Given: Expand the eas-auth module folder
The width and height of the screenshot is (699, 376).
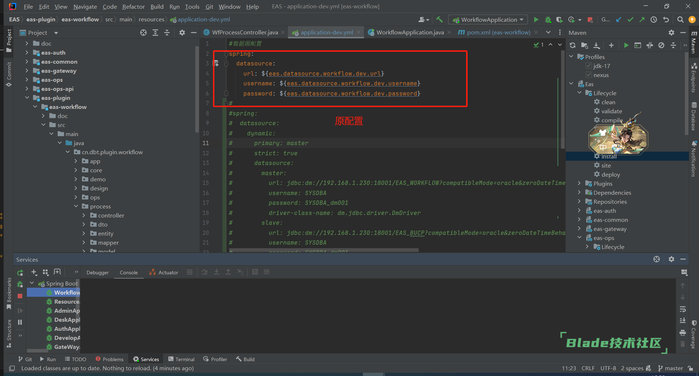Looking at the screenshot, I should [x=27, y=52].
